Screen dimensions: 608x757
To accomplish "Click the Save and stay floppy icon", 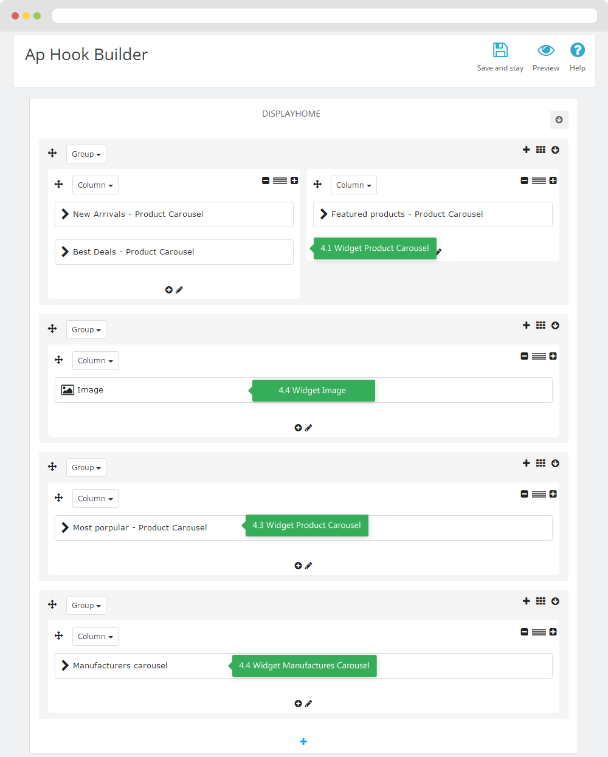I will coord(500,50).
